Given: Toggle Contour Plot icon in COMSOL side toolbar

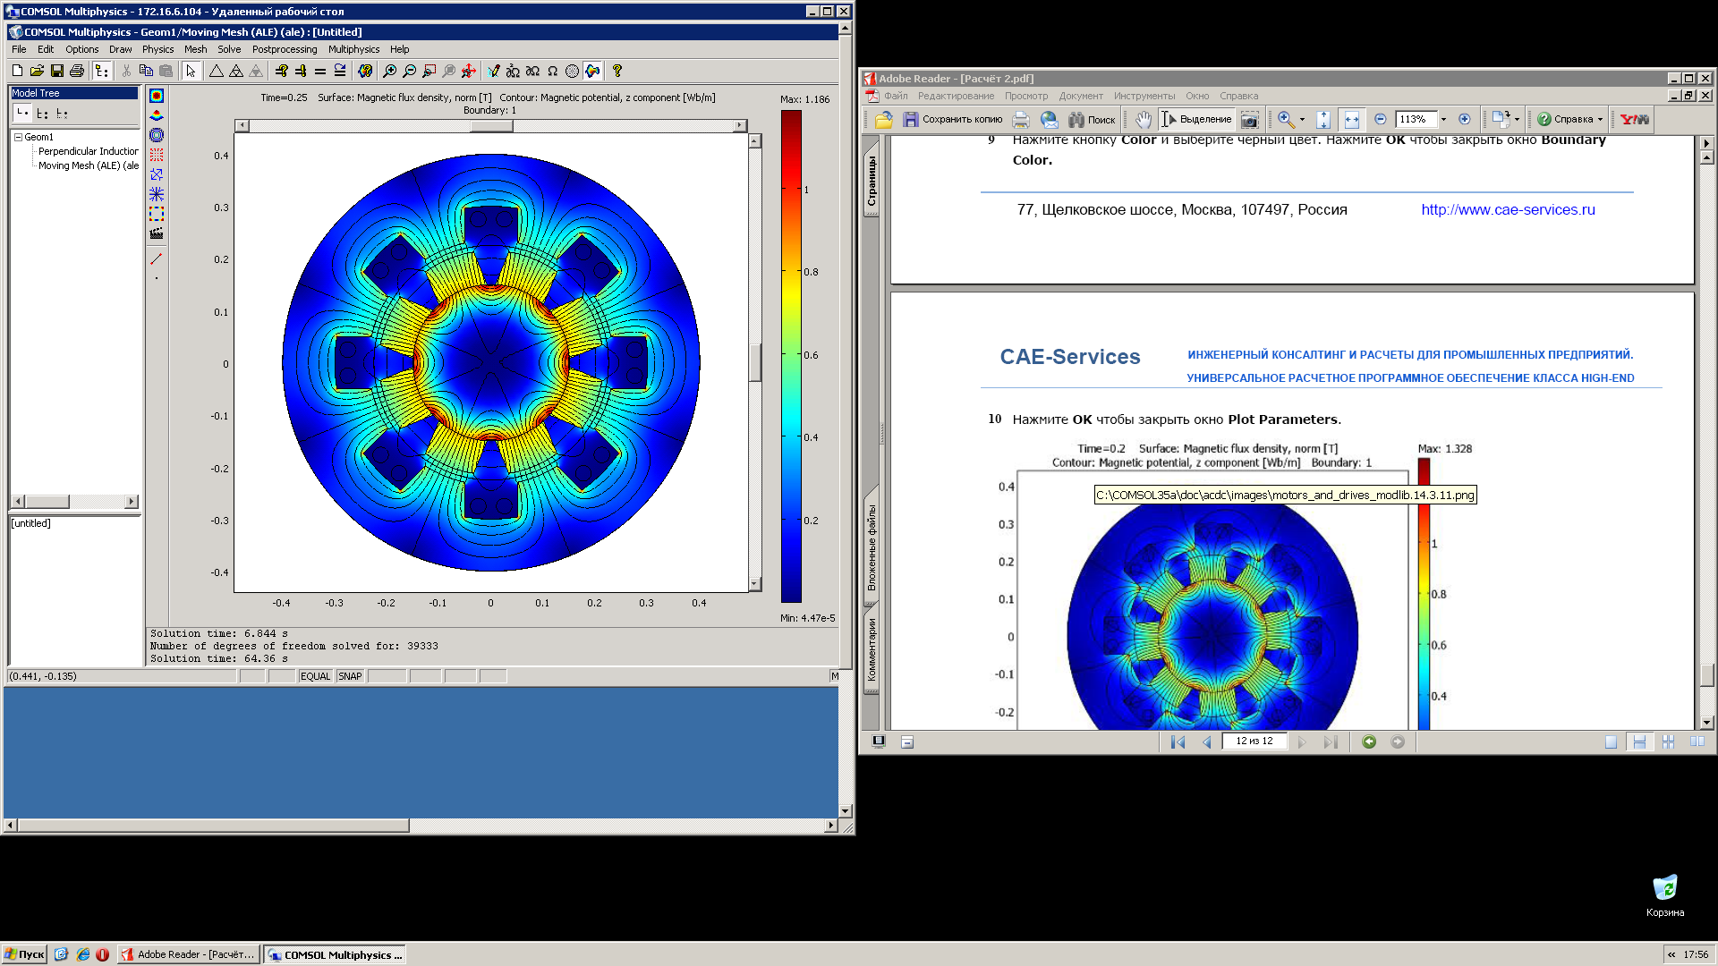Looking at the screenshot, I should (157, 135).
